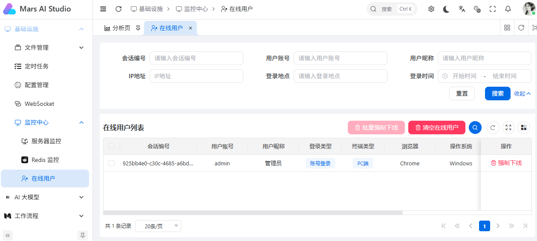Open WebSocket in the sidebar

(x=46, y=104)
